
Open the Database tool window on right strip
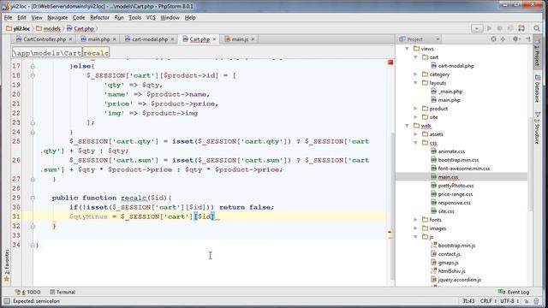click(538, 89)
